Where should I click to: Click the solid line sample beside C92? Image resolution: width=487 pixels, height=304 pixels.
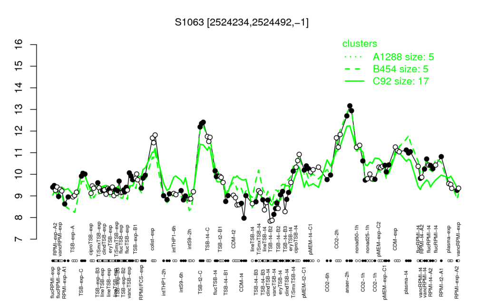pos(354,81)
